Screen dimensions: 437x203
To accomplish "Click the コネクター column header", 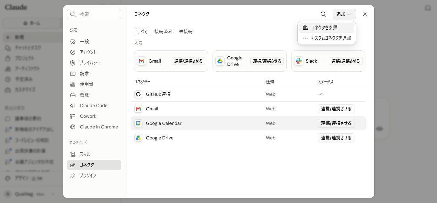I will 142,82.
